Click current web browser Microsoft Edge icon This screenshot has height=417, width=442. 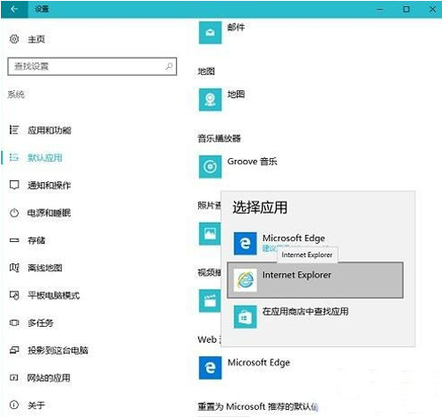(210, 368)
